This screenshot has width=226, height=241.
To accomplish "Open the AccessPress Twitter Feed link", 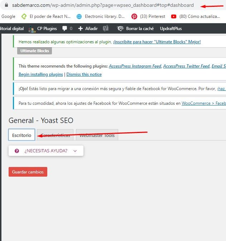I will point(186,66).
